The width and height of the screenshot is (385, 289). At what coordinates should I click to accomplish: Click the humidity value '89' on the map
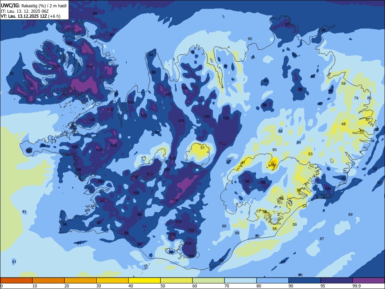350,215
